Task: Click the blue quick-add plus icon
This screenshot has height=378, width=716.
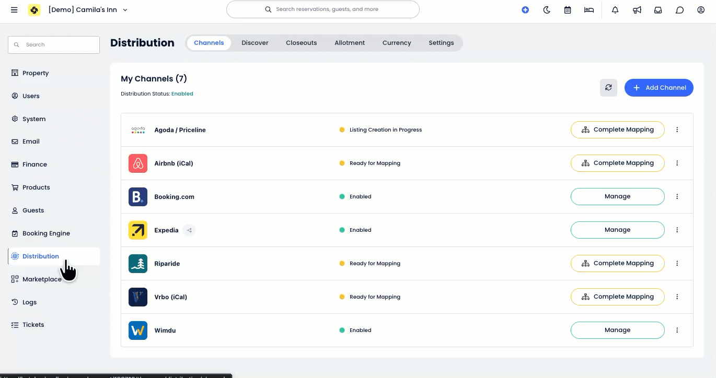Action: point(525,10)
